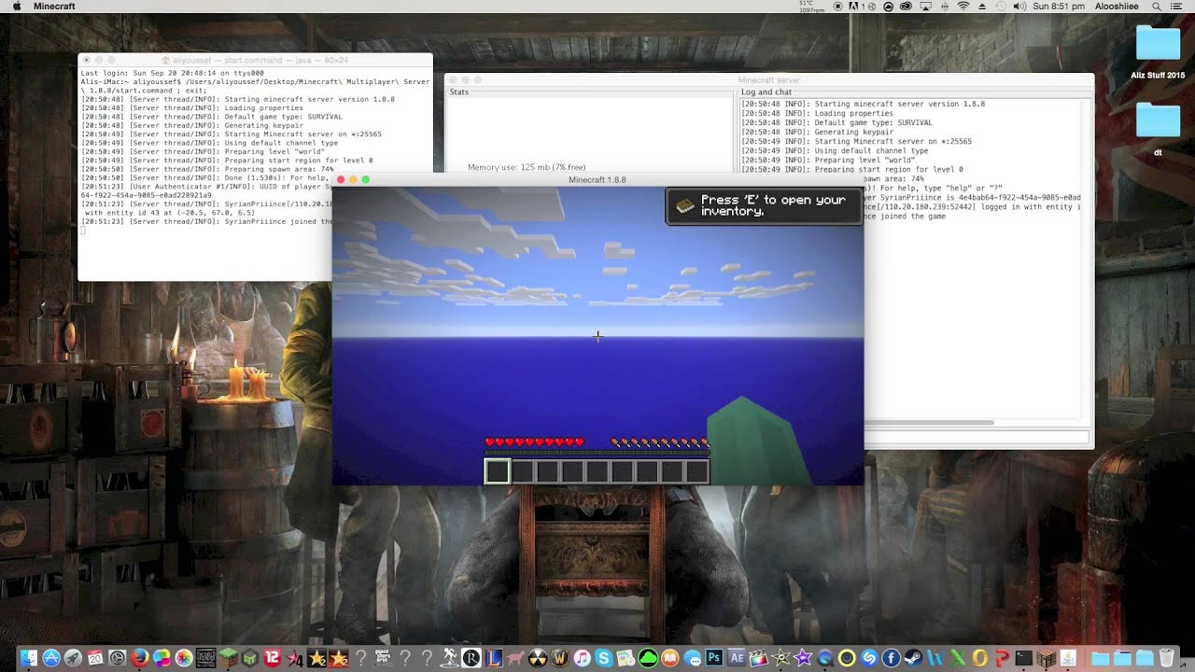Open Aliz Stuff 2015 desktop folder
Screen dimensions: 1195x672
1158,52
